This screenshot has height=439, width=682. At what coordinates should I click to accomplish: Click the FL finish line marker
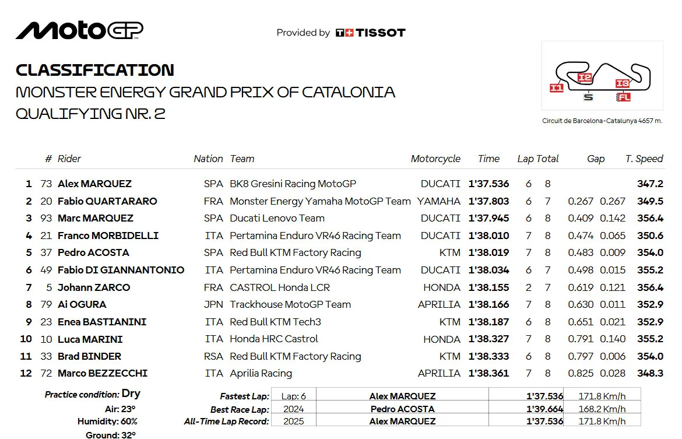624,97
